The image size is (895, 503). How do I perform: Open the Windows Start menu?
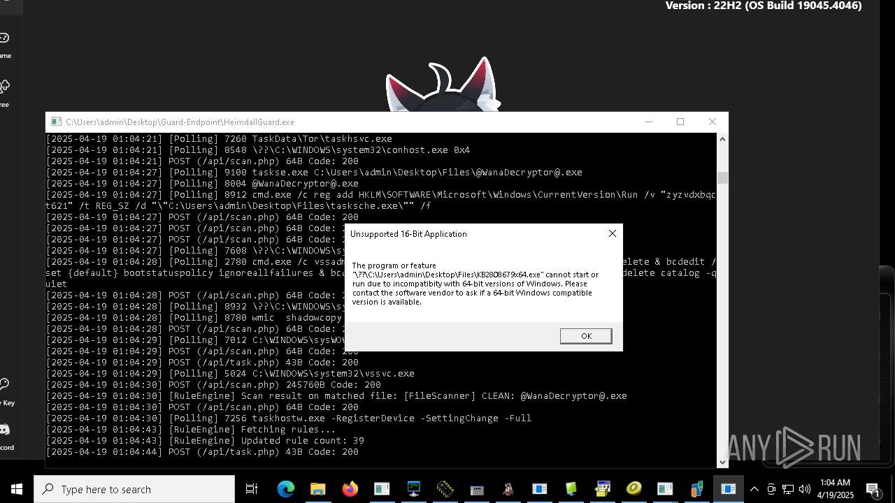[x=17, y=489]
